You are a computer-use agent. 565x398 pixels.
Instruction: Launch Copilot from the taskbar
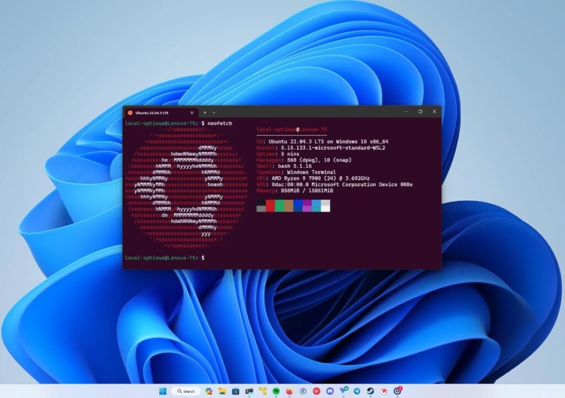point(209,391)
